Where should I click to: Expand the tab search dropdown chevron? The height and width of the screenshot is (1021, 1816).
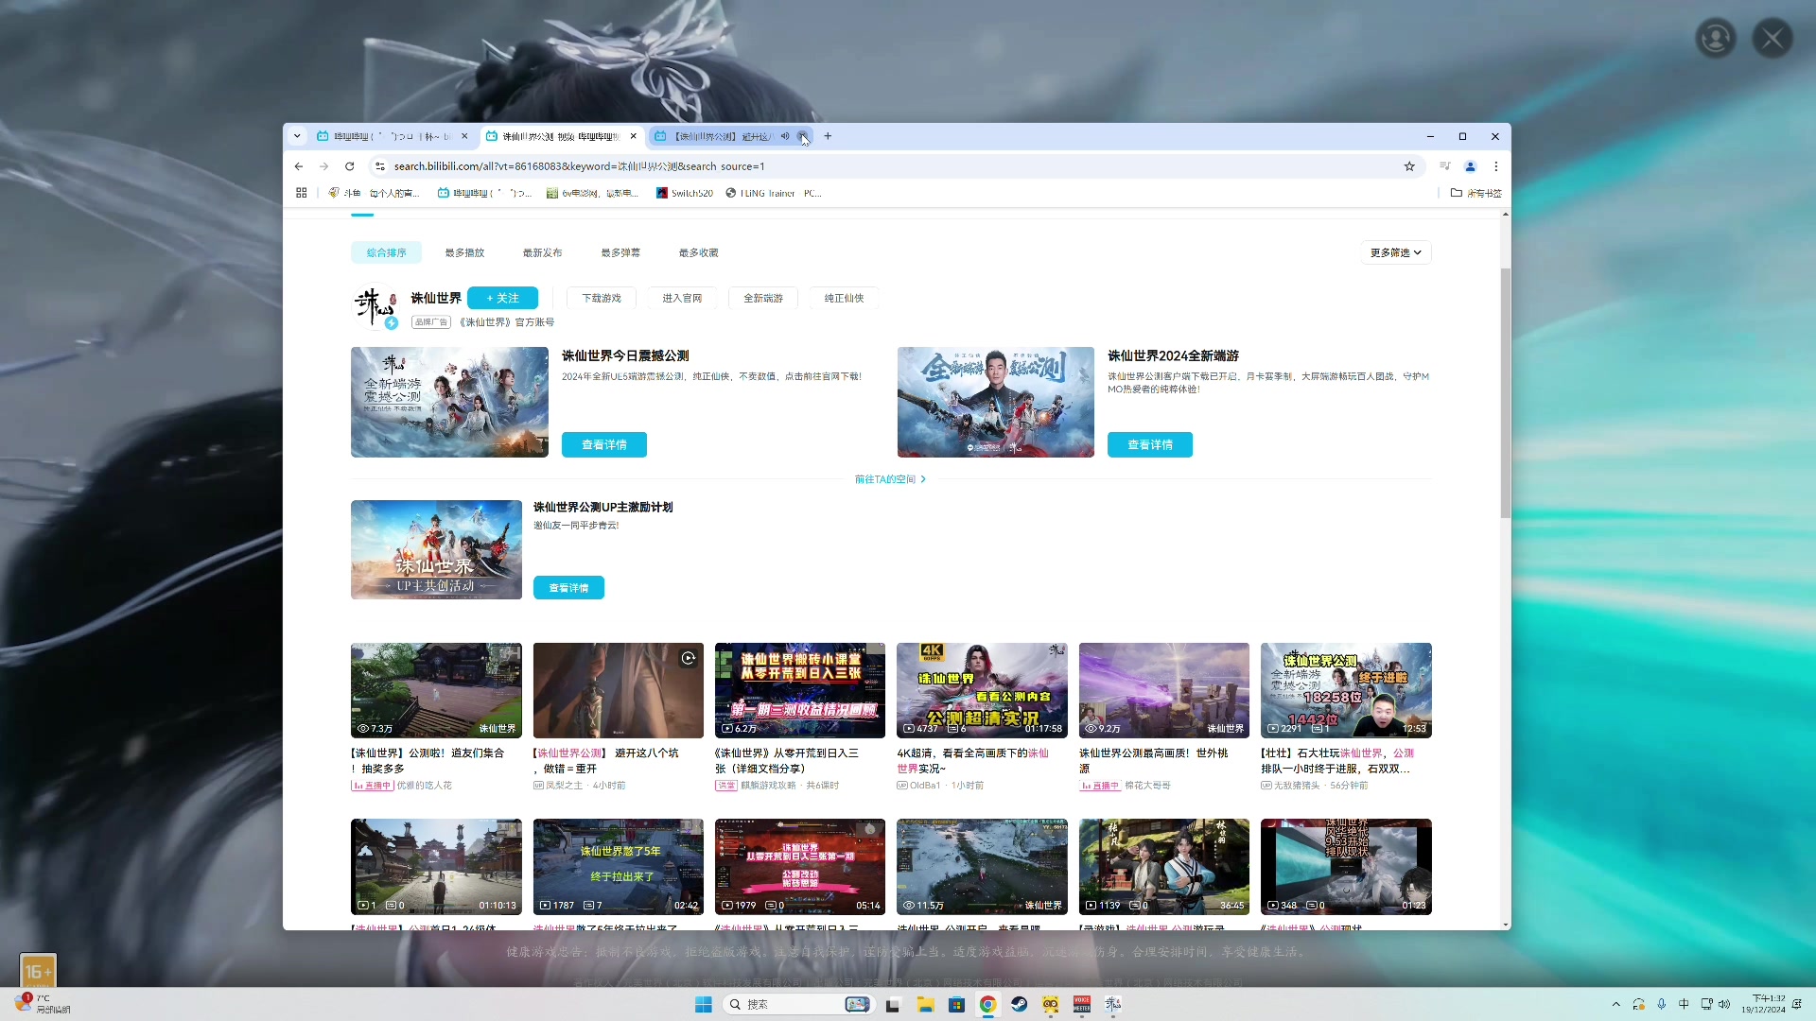coord(297,136)
